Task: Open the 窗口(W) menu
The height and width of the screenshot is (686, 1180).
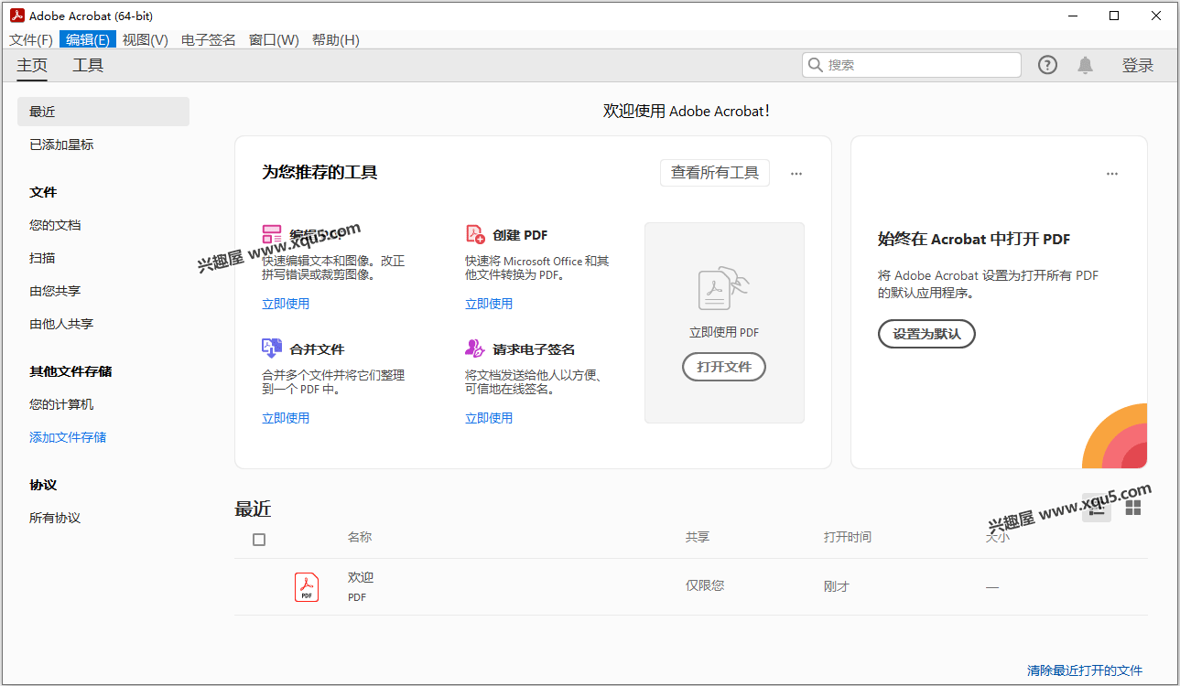Action: click(x=274, y=39)
